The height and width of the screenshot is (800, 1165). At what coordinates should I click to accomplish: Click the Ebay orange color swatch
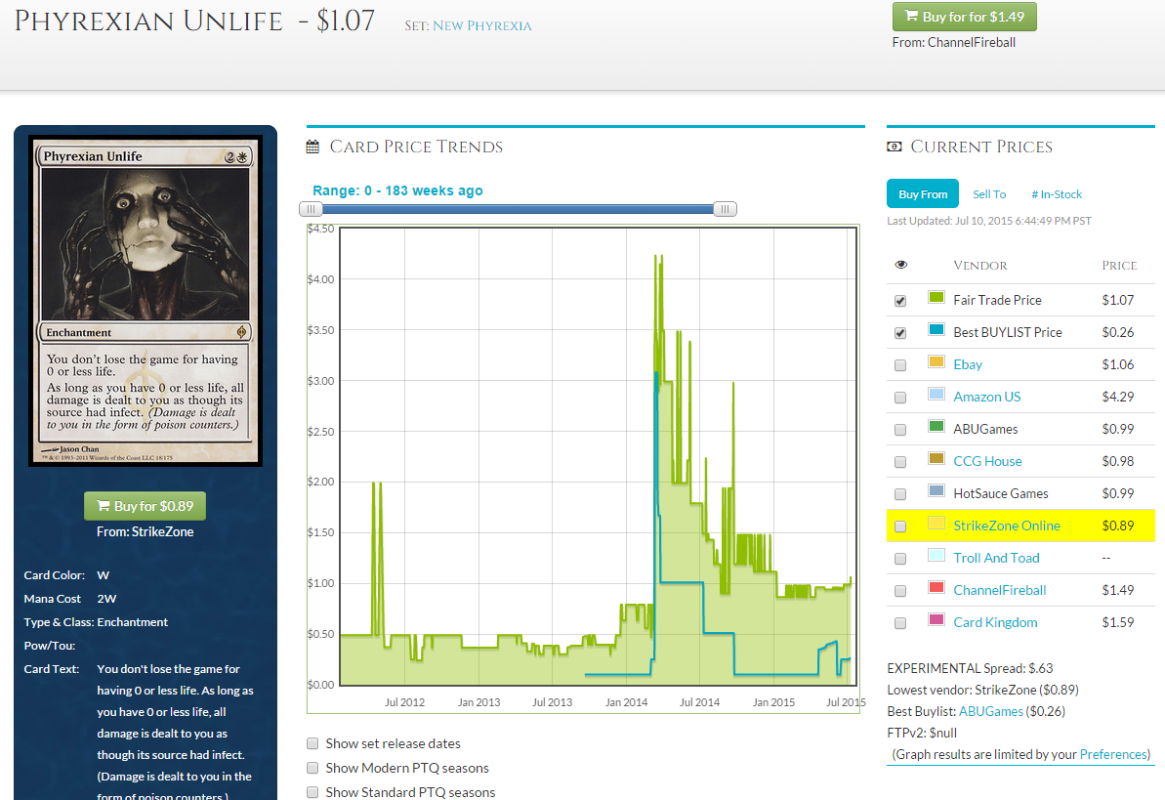click(x=936, y=362)
